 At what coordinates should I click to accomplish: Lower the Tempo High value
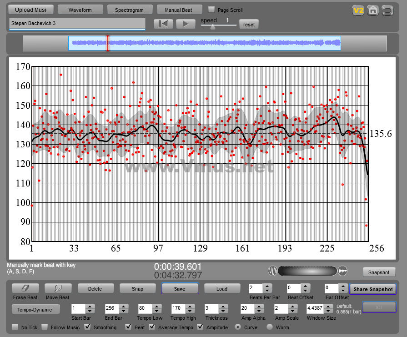[x=190, y=311]
